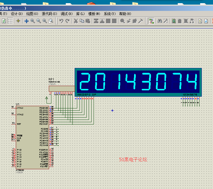
Task: Click the P1.7 pin label
Action: coord(19,166)
